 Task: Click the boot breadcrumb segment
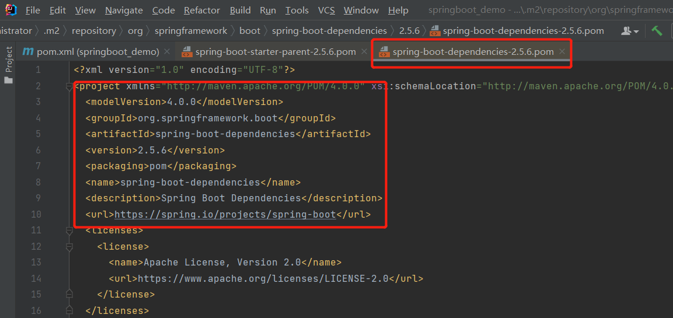point(250,31)
